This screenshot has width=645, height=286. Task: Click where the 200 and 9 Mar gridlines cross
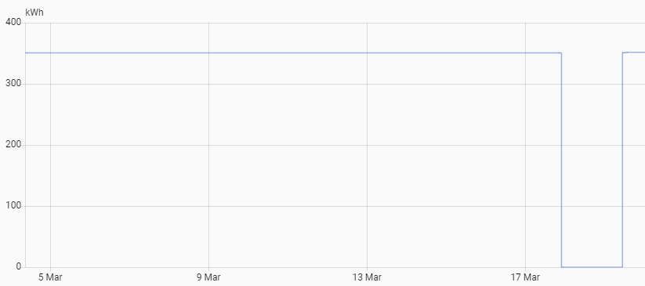pos(208,145)
